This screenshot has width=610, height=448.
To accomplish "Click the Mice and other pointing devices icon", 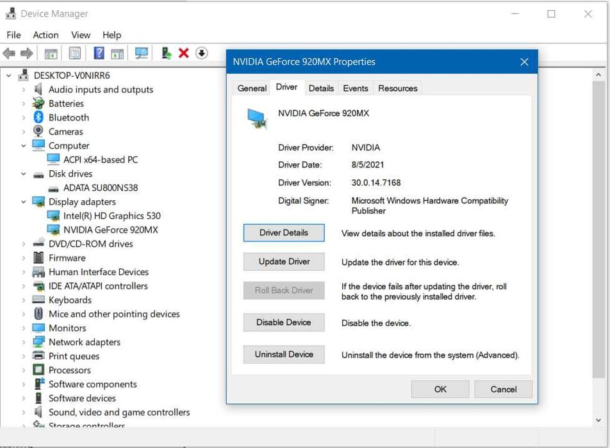I will 38,313.
